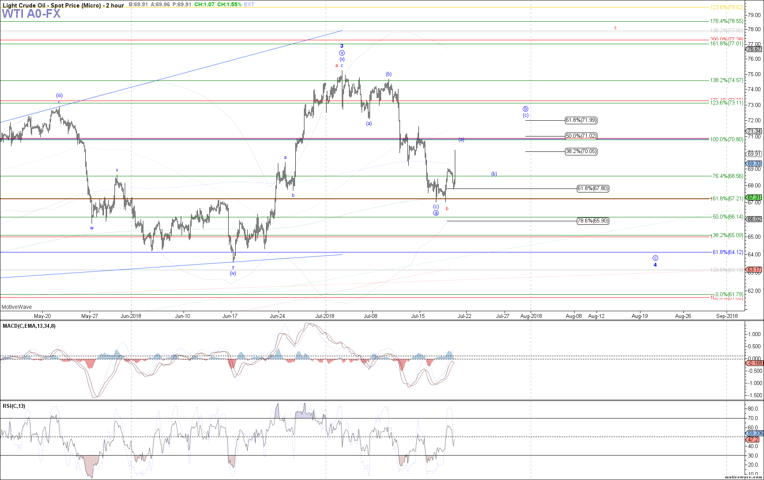Viewport: 764px width, 480px height.
Task: Select the 'CH:1.55%' percent change
Action: point(229,5)
